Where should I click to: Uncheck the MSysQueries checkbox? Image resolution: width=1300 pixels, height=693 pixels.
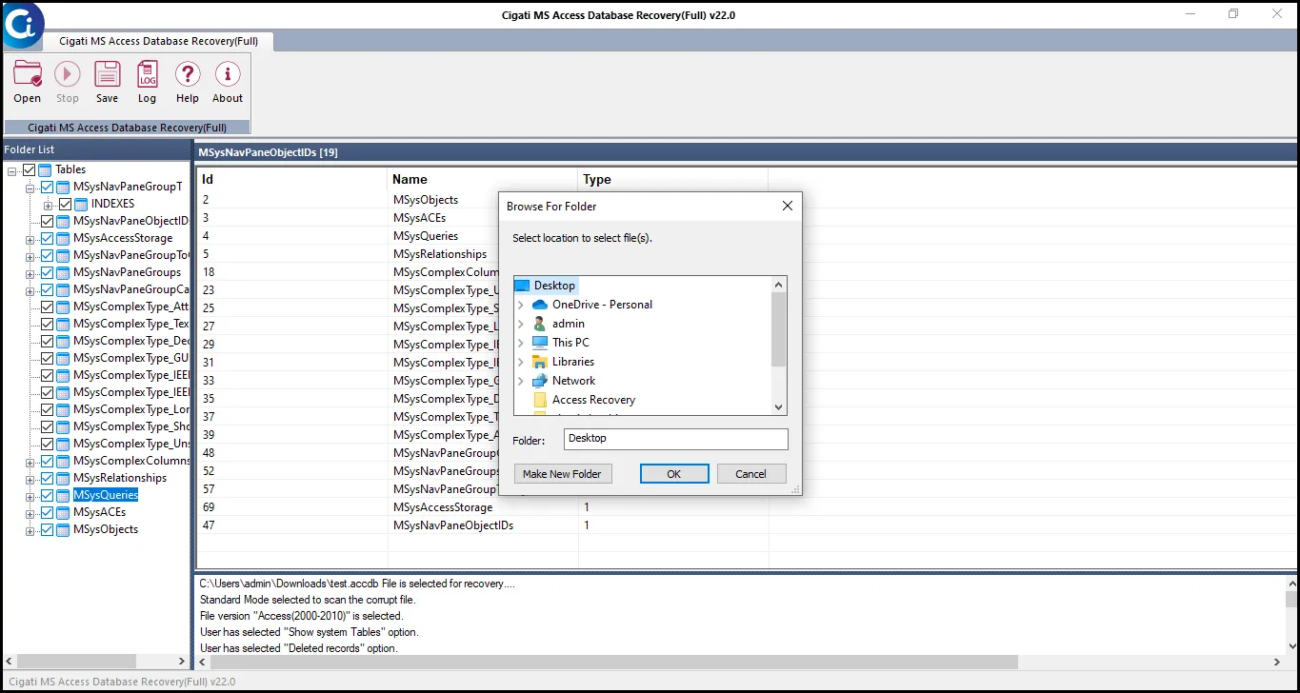click(x=47, y=495)
